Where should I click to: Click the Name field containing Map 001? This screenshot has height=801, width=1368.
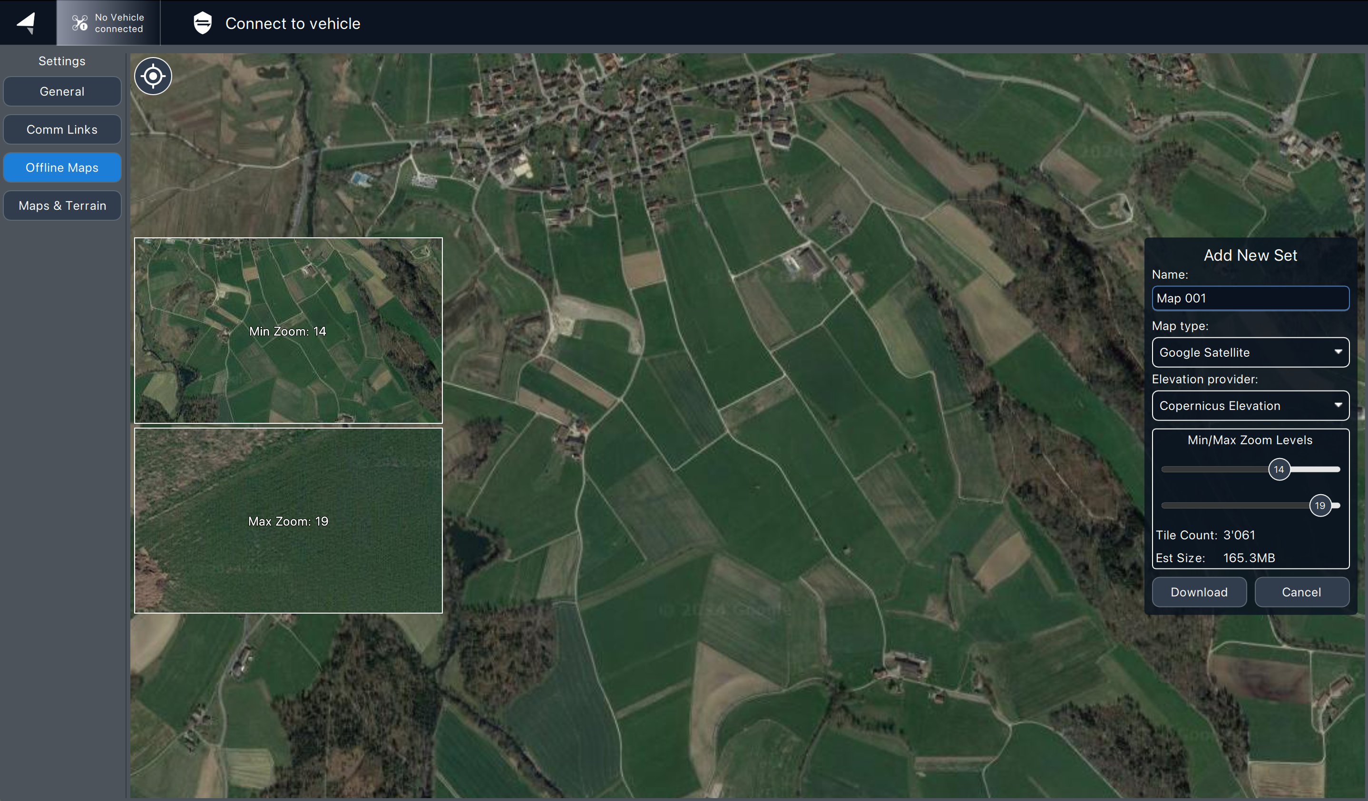[1250, 298]
